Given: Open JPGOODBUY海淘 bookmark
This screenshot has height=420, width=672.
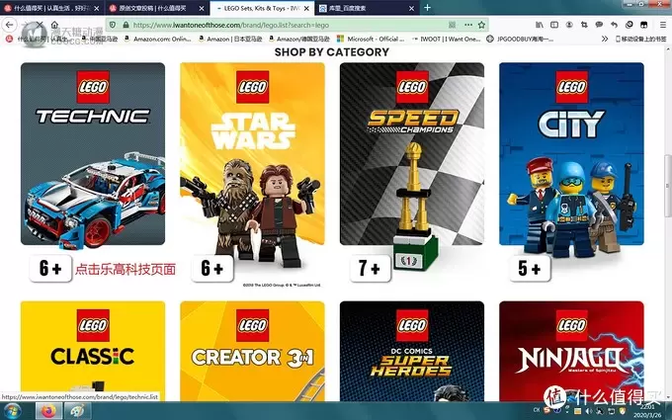Looking at the screenshot, I should pos(520,39).
